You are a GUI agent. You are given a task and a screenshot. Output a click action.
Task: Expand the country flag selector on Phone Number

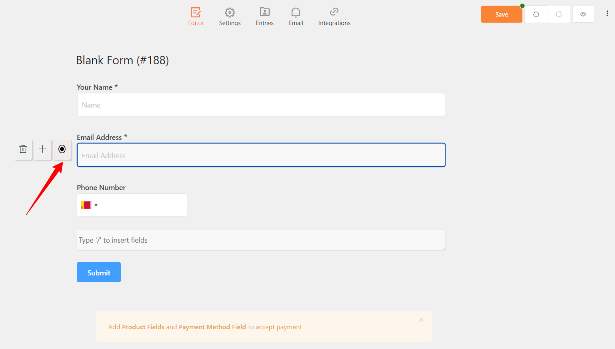tap(90, 205)
